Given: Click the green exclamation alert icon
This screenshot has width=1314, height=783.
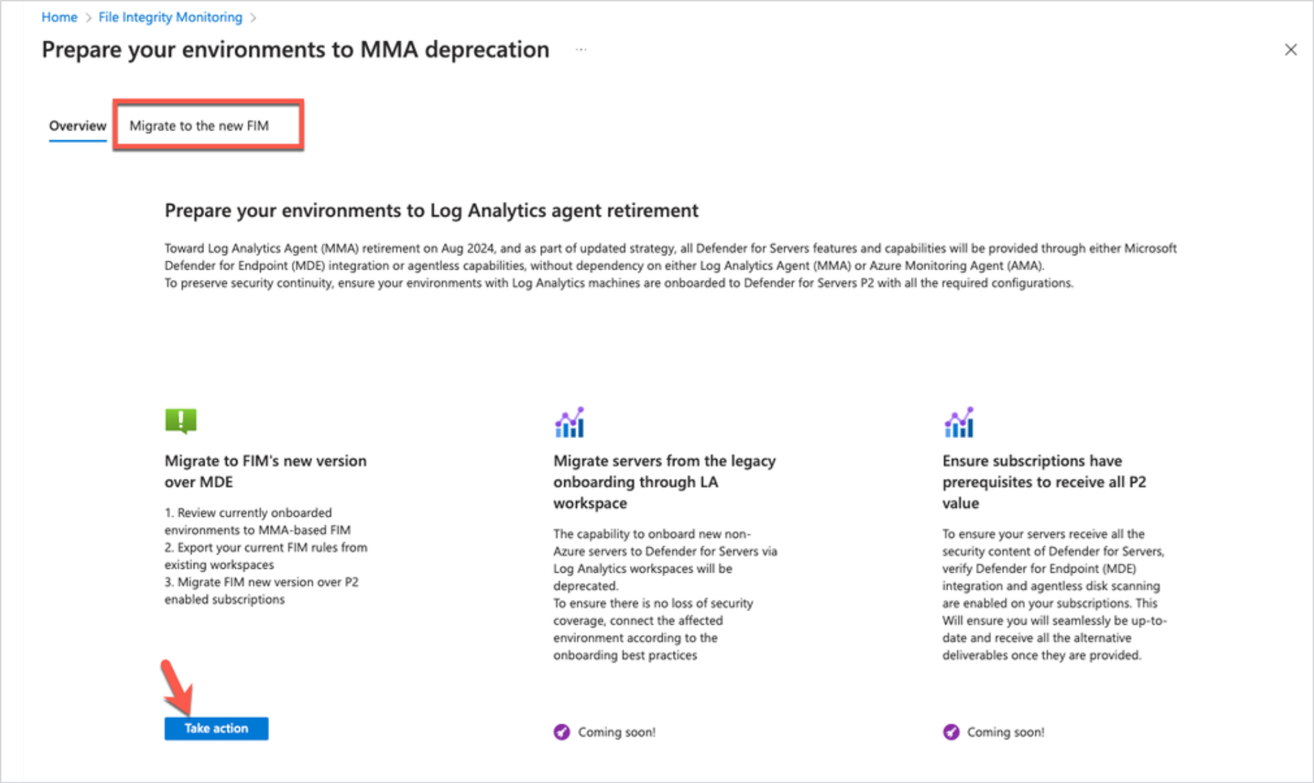Looking at the screenshot, I should pos(181,420).
